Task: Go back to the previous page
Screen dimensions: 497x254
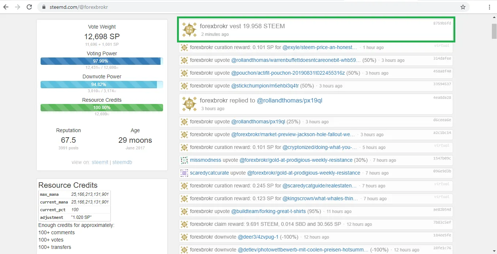Action: 6,7
